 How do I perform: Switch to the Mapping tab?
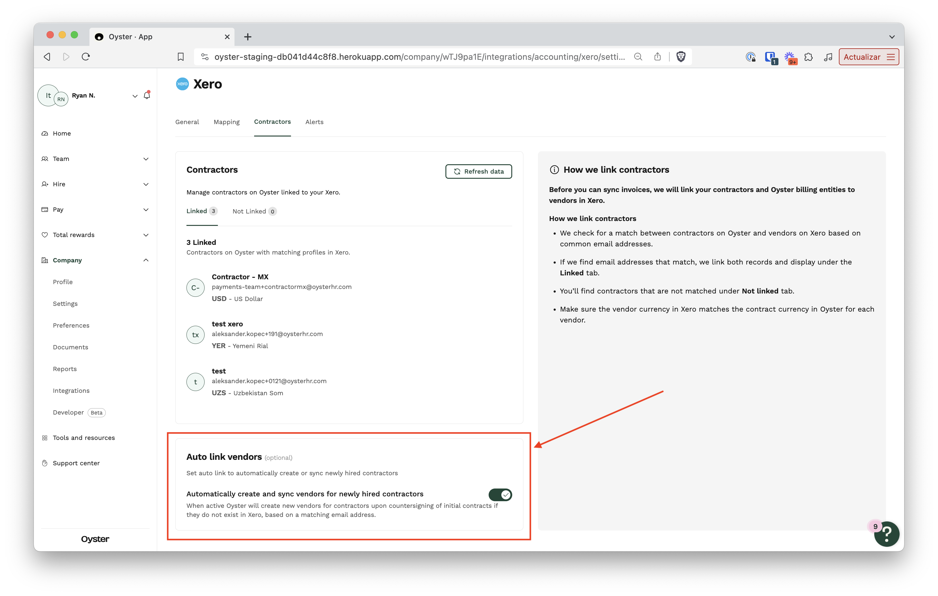[x=226, y=122]
